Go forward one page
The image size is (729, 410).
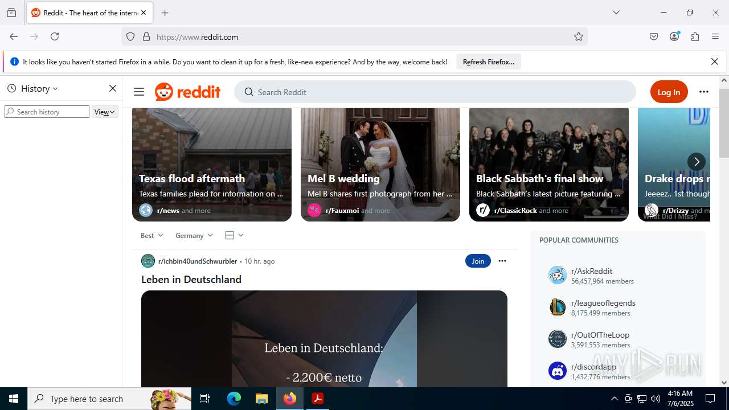point(34,36)
